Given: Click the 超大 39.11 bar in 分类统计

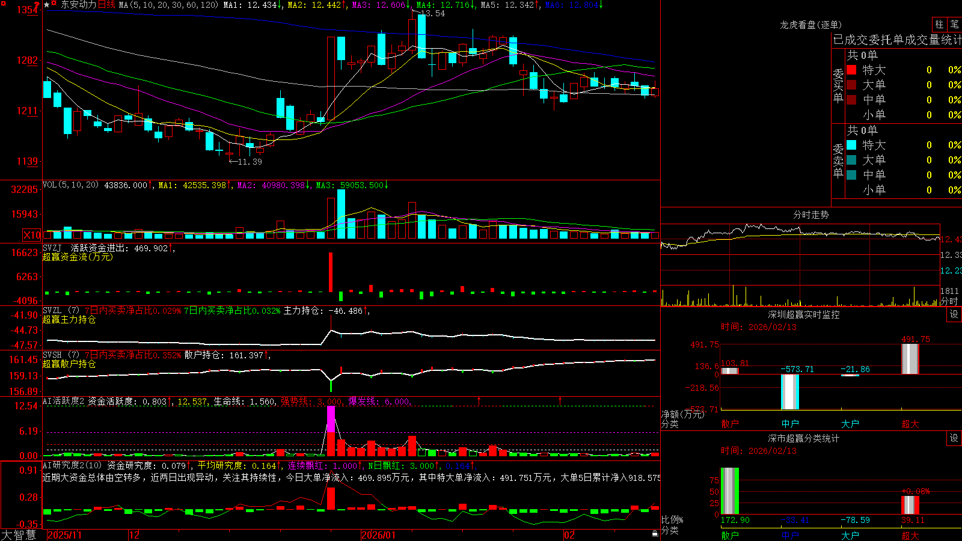Looking at the screenshot, I should coord(910,505).
